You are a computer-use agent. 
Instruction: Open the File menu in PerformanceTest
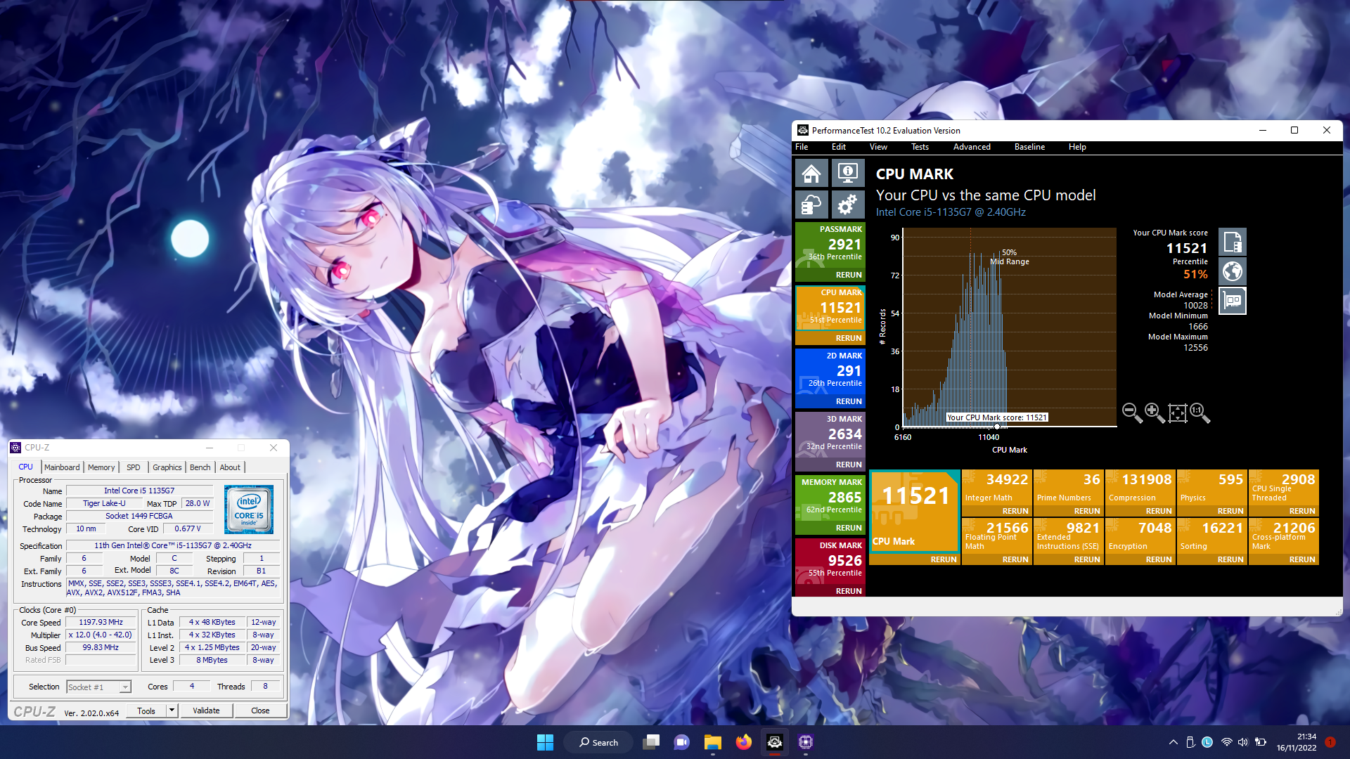(802, 147)
